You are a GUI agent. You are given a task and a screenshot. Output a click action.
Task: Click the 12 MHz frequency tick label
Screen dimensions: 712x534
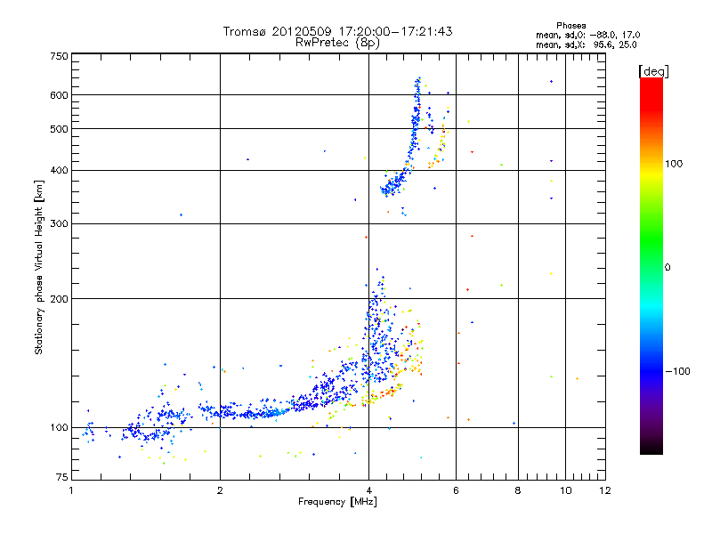coord(604,491)
